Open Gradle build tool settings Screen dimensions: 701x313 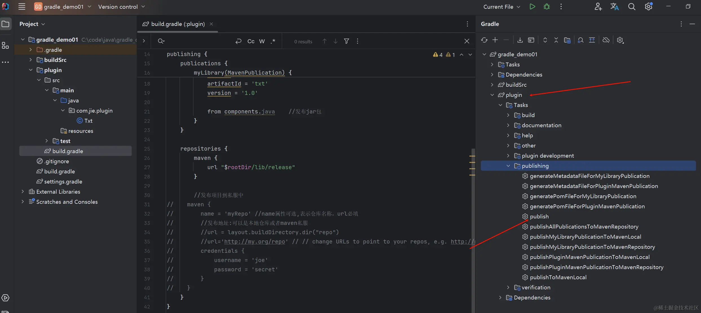(x=620, y=40)
